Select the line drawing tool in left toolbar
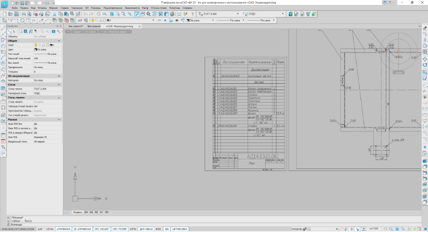This screenshot has height=232, width=428. (3, 28)
